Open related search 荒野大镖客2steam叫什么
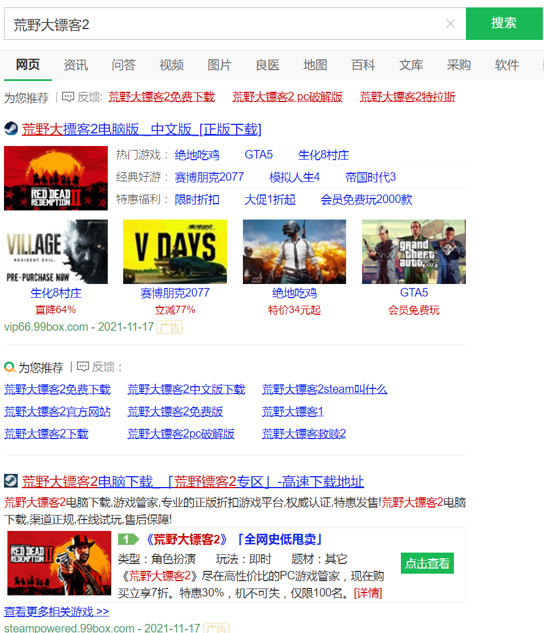 pos(324,389)
